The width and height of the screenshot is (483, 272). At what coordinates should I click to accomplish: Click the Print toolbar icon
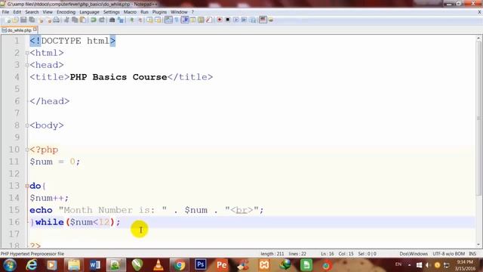coord(57,20)
